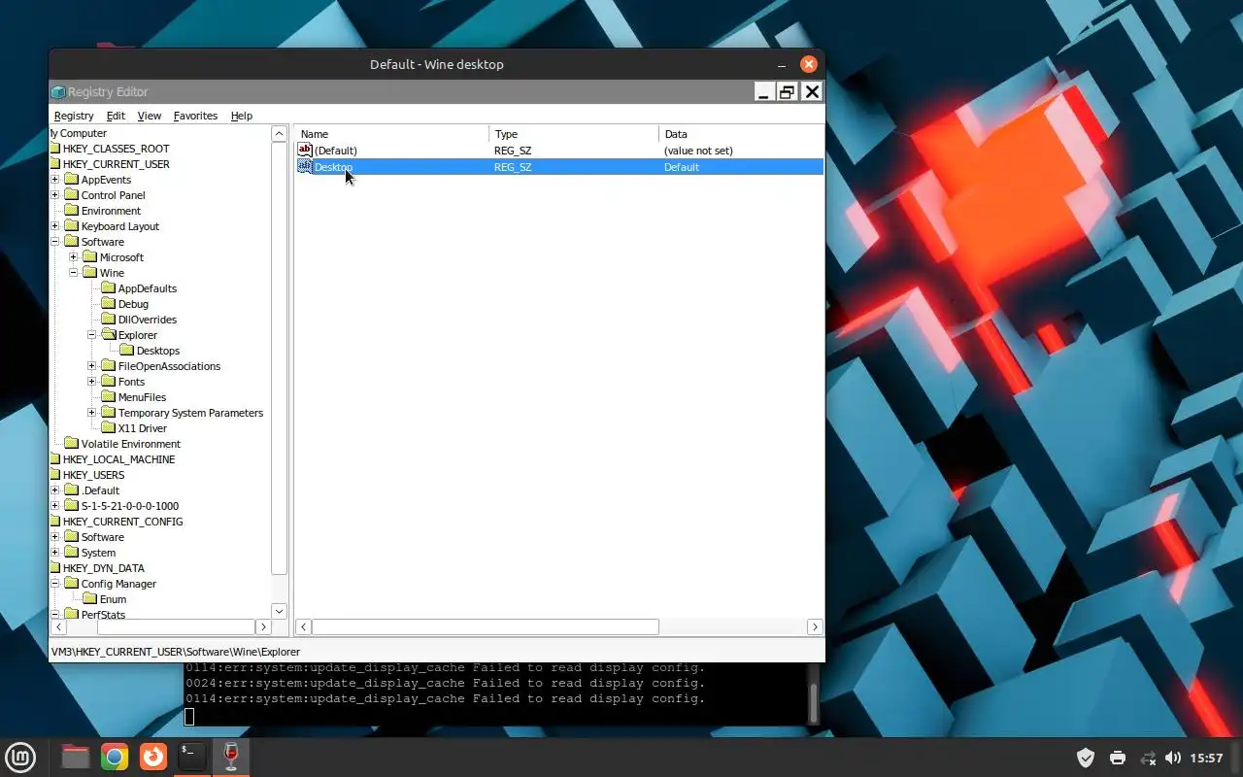Screen dimensions: 1243x777
Task: Expand the Keyboard Layout key
Action: coord(55,226)
